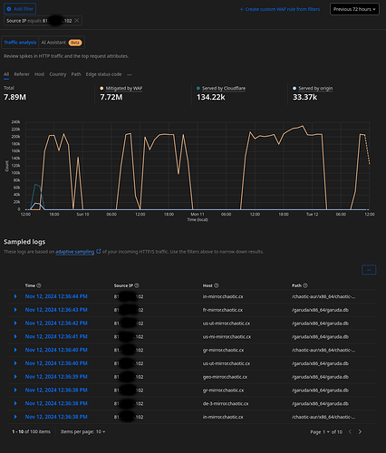The height and width of the screenshot is (453, 386).
Task: Open the adaptive sampling external link icon
Action: click(99, 252)
